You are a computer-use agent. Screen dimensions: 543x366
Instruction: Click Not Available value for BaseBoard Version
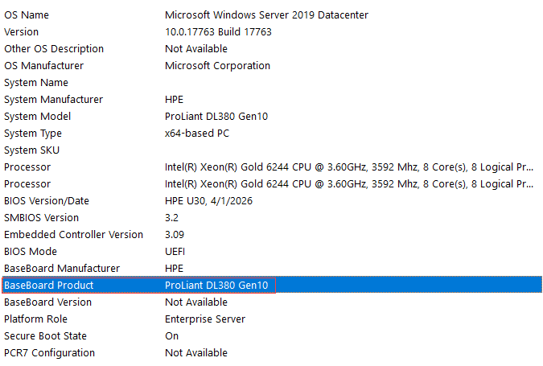pos(196,302)
